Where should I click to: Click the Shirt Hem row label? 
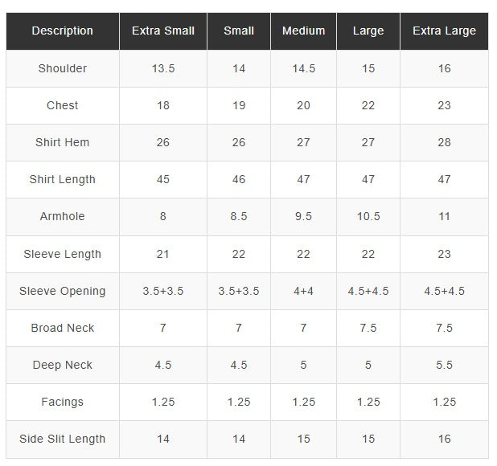(x=62, y=142)
